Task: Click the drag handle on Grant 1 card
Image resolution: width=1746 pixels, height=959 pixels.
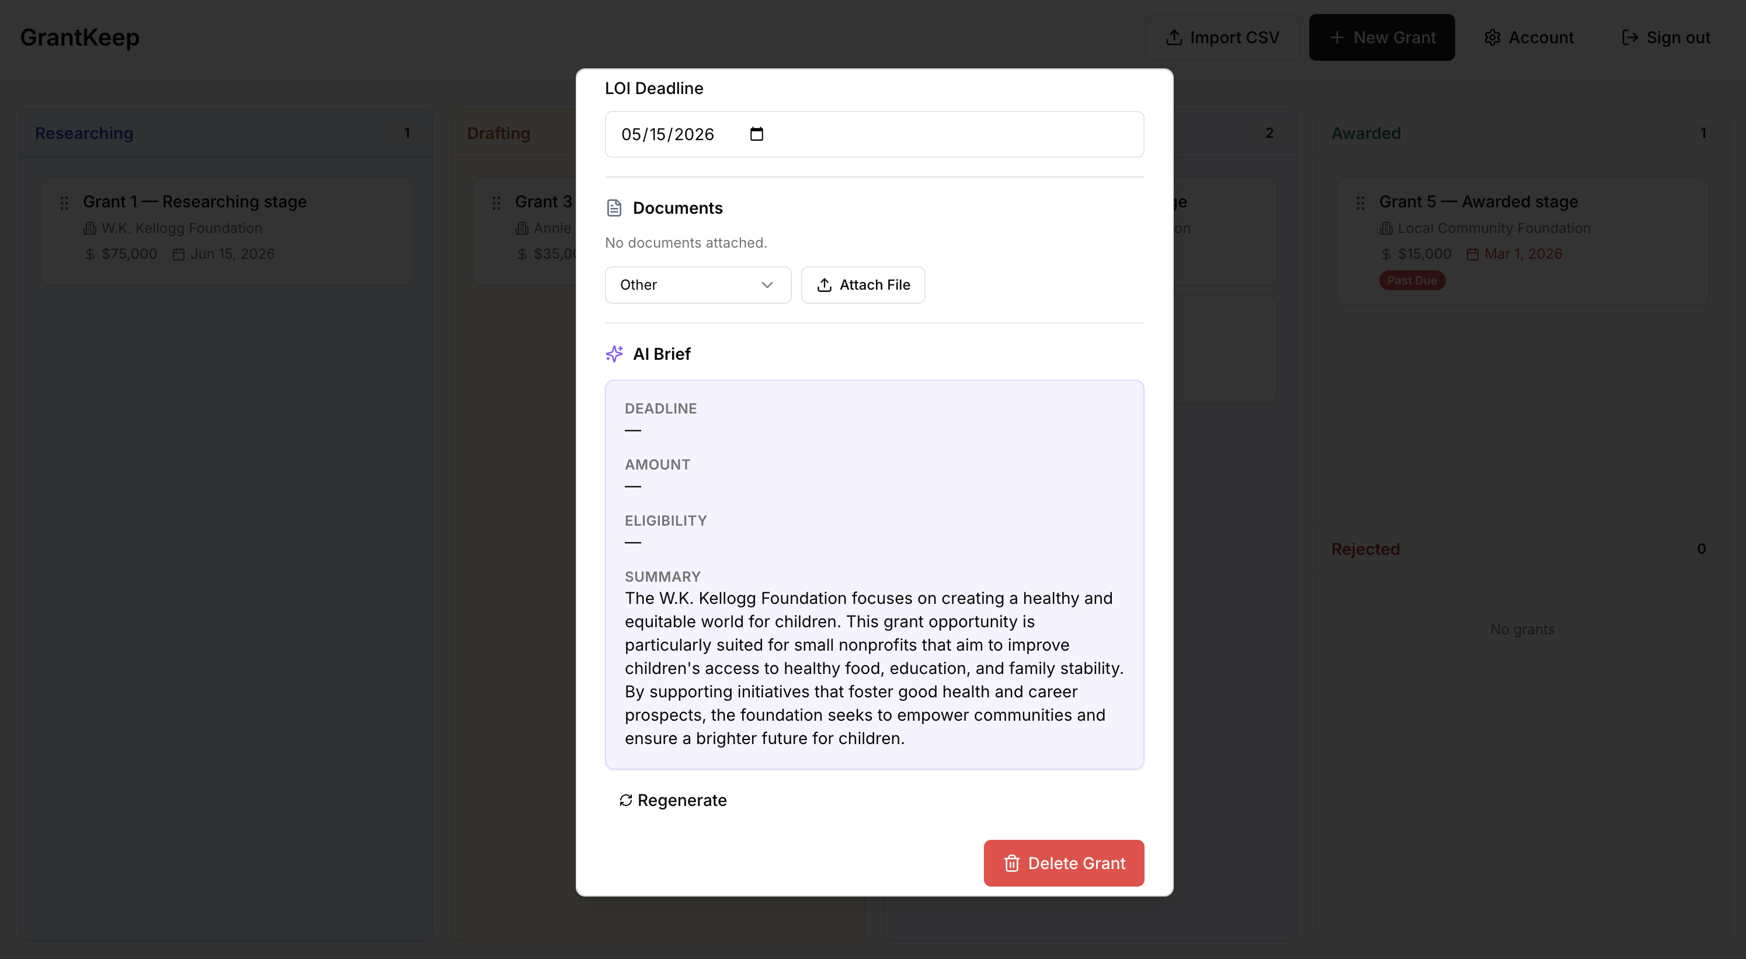Action: pyautogui.click(x=64, y=203)
